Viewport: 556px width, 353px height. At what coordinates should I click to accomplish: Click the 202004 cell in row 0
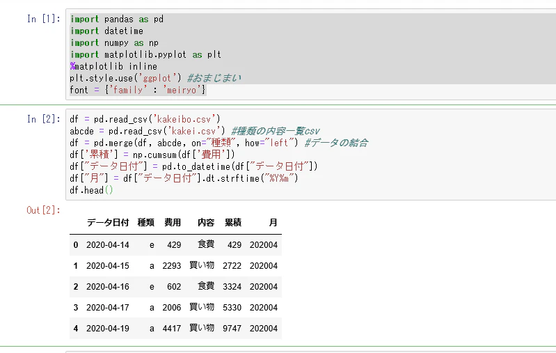pos(264,245)
